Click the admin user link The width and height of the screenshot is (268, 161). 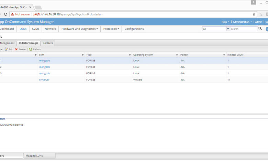pos(259,22)
